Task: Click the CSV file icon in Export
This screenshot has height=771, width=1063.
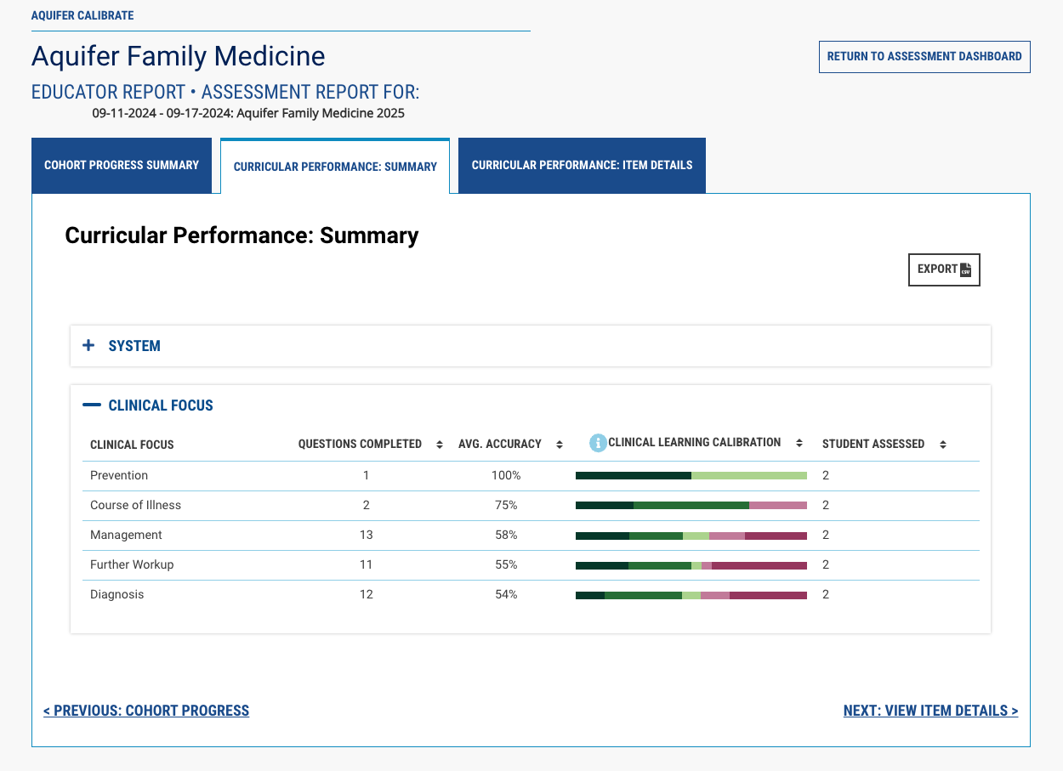Action: click(965, 269)
